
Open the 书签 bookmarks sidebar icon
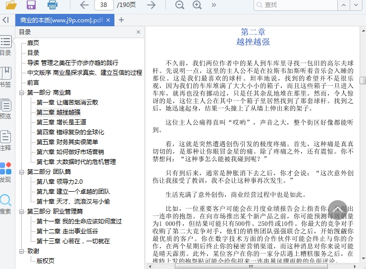5,77
